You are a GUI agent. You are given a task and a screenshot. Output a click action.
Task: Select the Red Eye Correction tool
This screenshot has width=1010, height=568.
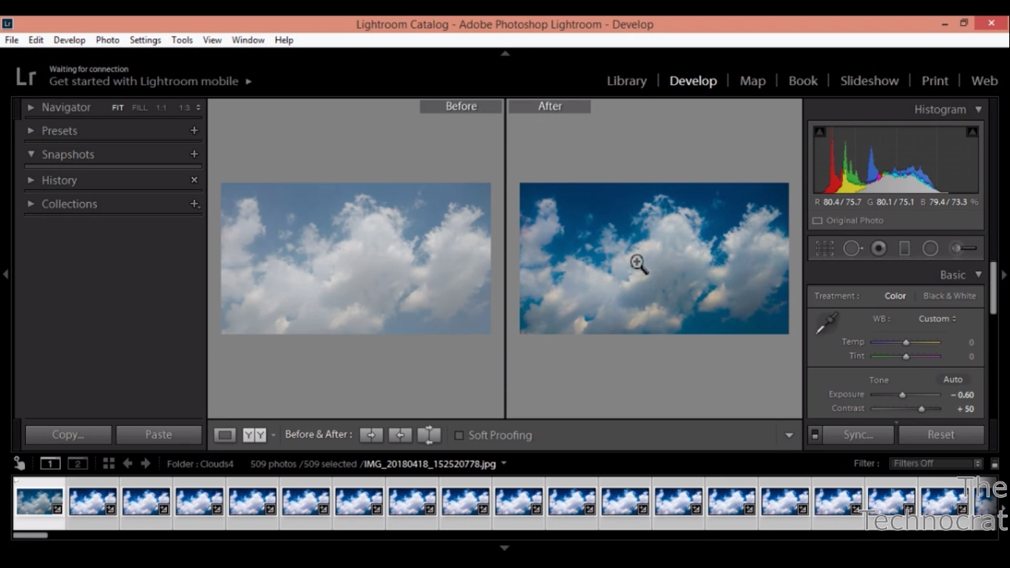click(x=878, y=248)
